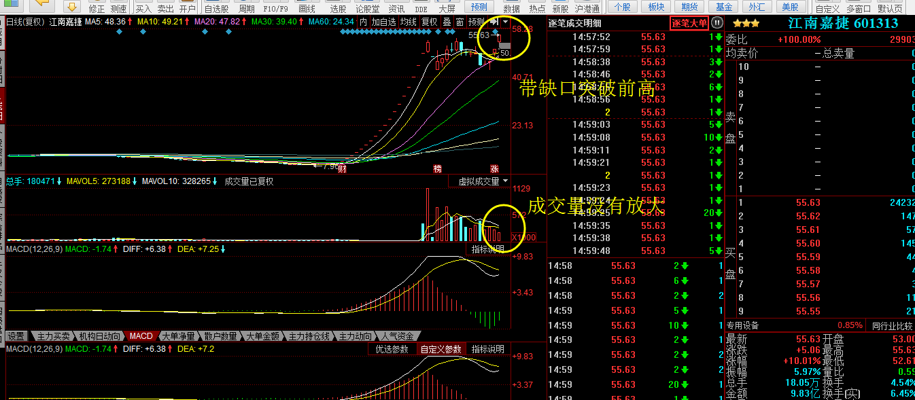Toggle the 窗 window chart option
915x400 pixels.
[x=460, y=22]
